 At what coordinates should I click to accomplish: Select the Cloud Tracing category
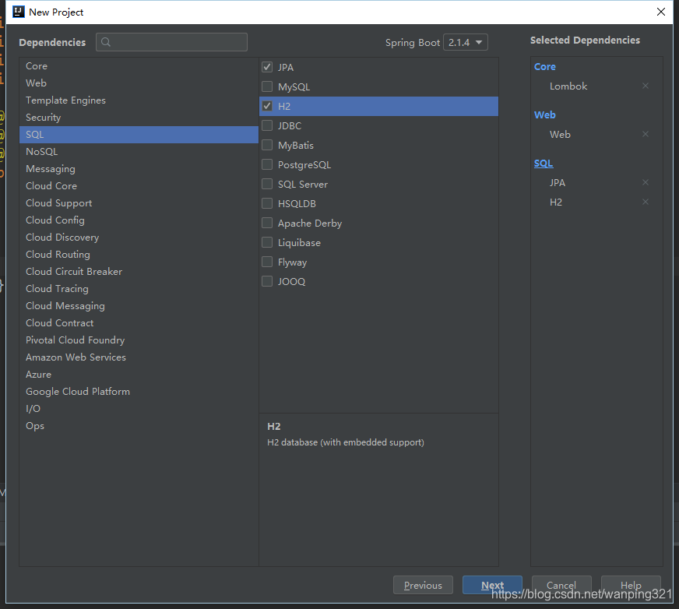coord(139,288)
